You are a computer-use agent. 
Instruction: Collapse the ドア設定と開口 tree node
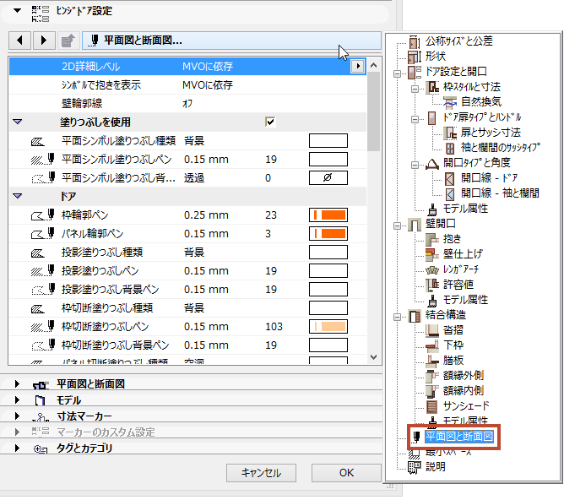coord(397,73)
